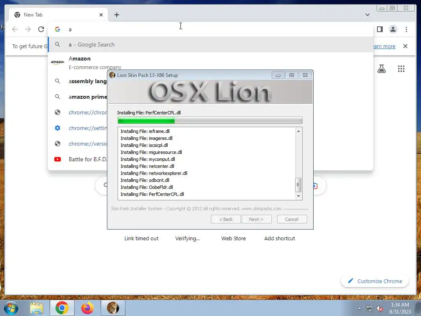421x316 pixels.
Task: Click the Add shortcut tile
Action: tap(280, 238)
